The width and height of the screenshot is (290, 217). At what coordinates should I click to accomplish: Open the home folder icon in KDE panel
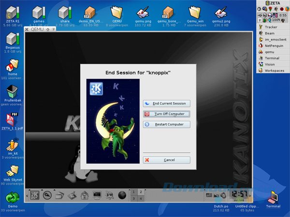[x=84, y=195]
